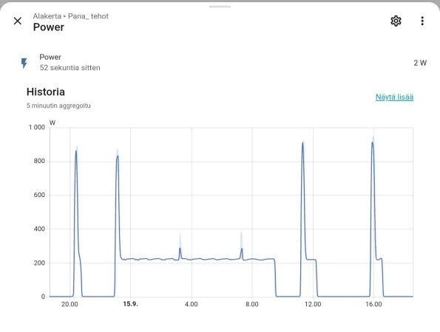The image size is (440, 332).
Task: Click the Power dialog title
Action: pos(49,27)
